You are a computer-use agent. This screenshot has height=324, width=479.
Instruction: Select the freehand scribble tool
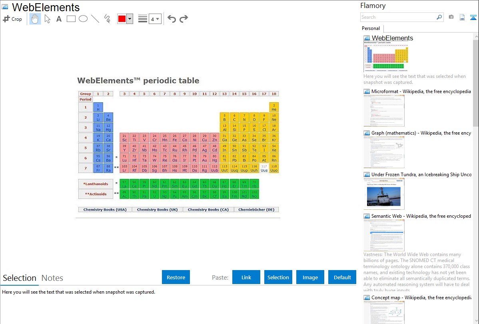coord(107,19)
